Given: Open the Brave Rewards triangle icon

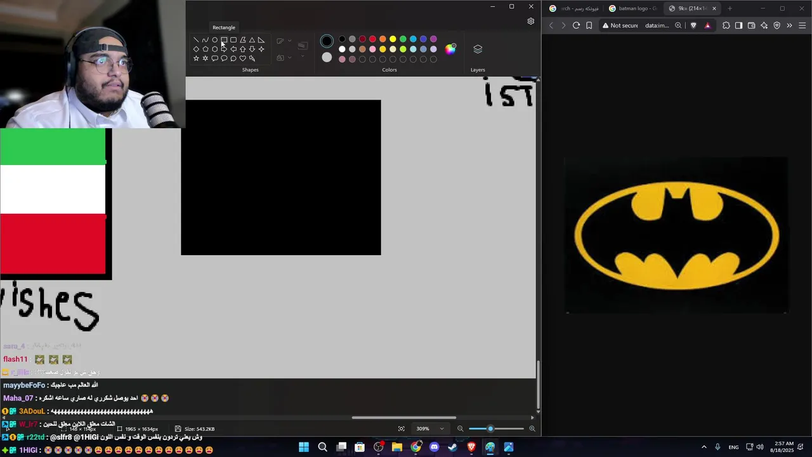Looking at the screenshot, I should (707, 25).
